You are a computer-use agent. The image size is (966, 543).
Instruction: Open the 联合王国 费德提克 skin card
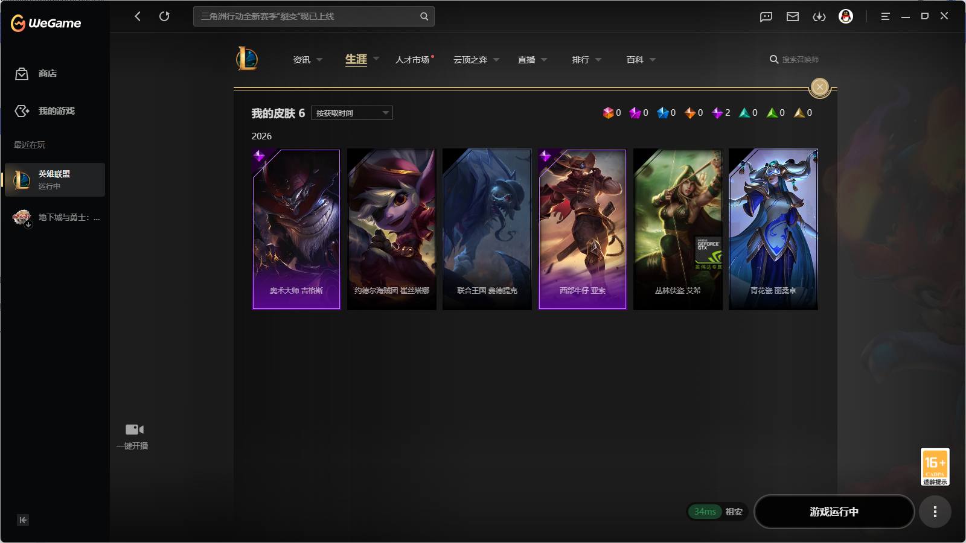pos(487,229)
